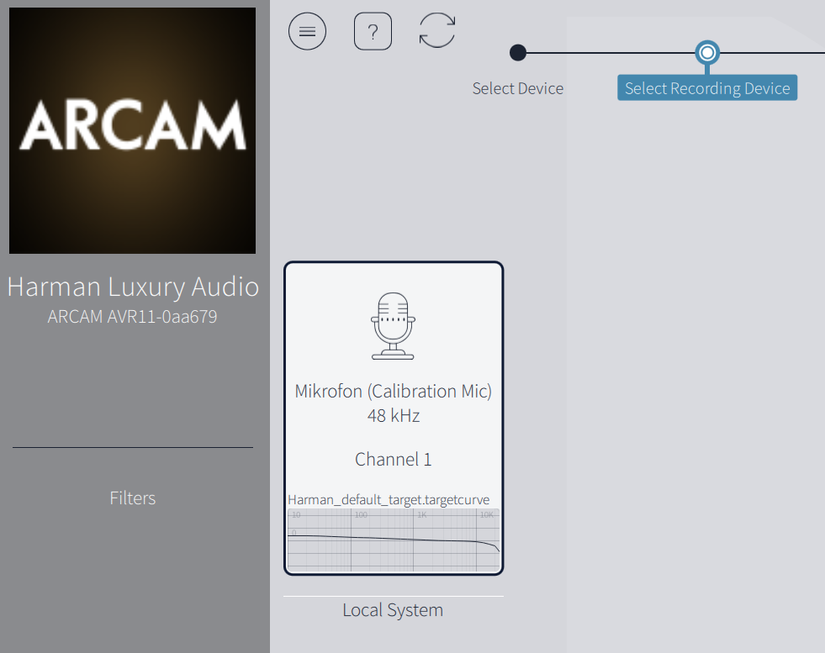Click the ARCAM AVR11-0aa679 device name
This screenshot has height=653, width=825.
(133, 317)
